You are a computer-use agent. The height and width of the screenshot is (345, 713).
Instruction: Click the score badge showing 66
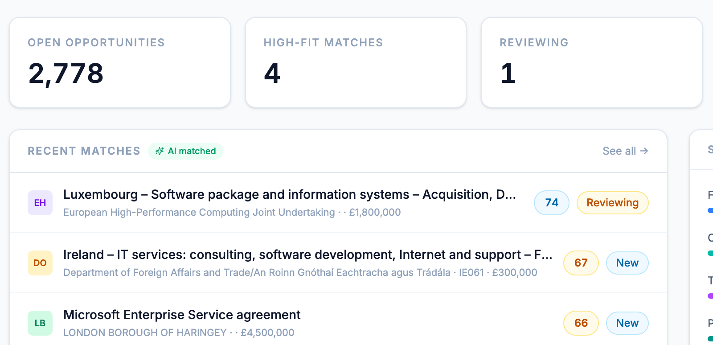581,323
